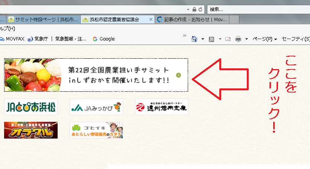This screenshot has height=169, width=310.
Task: Open コヒイキ あたらしい野菜販売のカタチ banner
Action: click(x=96, y=130)
